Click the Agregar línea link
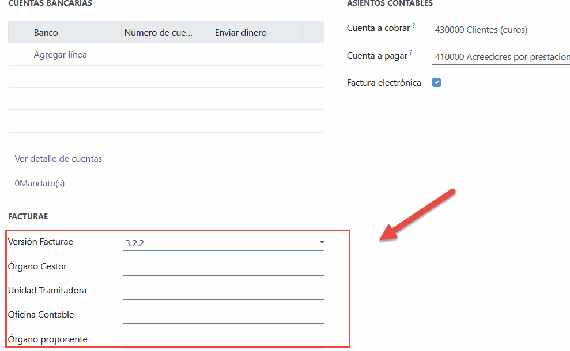570x351 pixels. coord(61,55)
